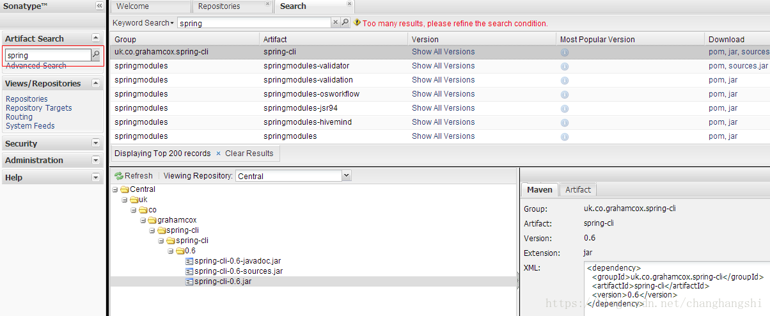
Task: Collapse the Views/Repositories panel
Action: tap(96, 83)
